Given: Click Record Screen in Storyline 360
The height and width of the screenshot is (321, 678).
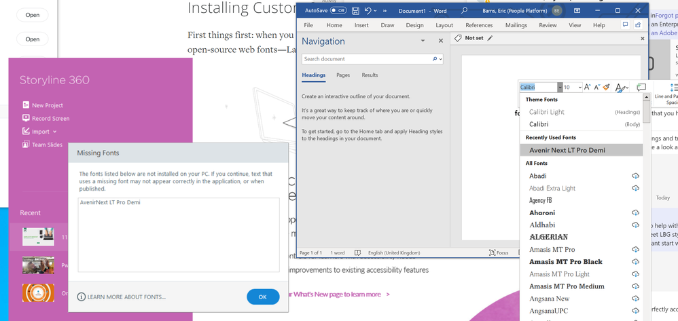Looking at the screenshot, I should point(46,118).
